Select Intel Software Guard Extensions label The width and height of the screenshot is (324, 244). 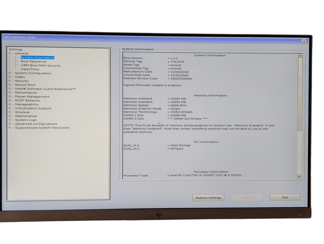pos(45,89)
